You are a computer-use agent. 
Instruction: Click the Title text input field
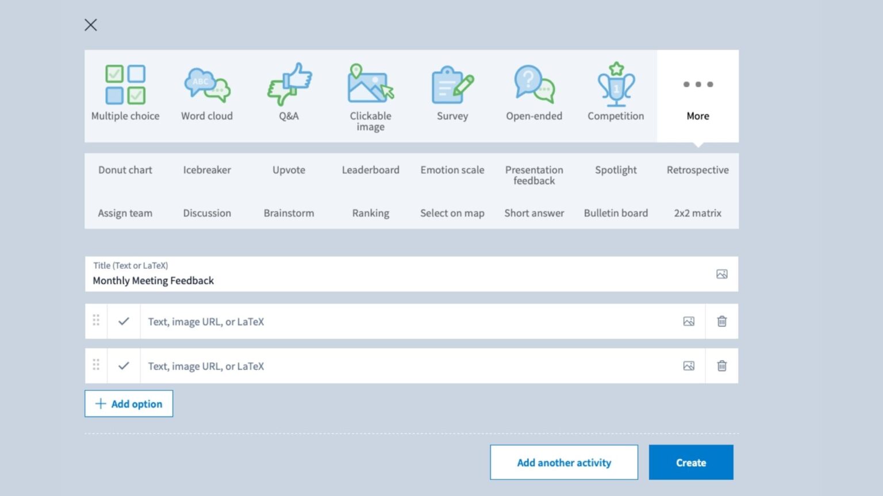pyautogui.click(x=397, y=281)
